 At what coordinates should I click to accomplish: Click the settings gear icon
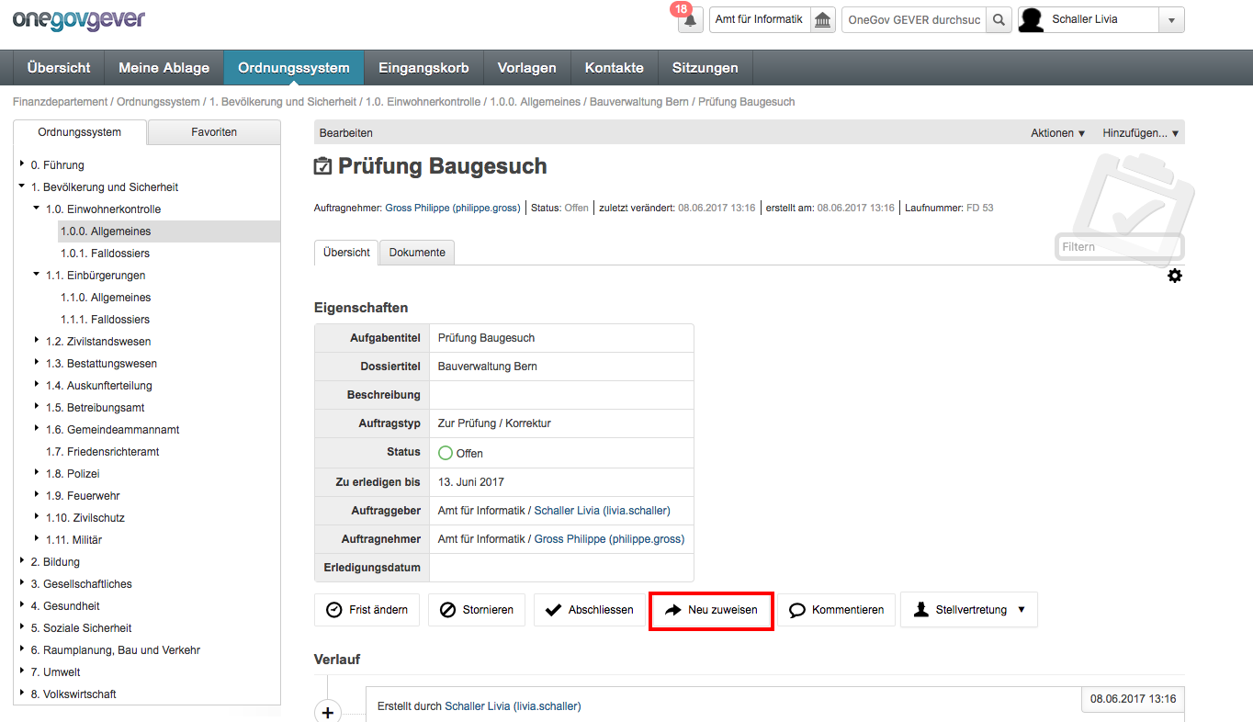(x=1175, y=276)
